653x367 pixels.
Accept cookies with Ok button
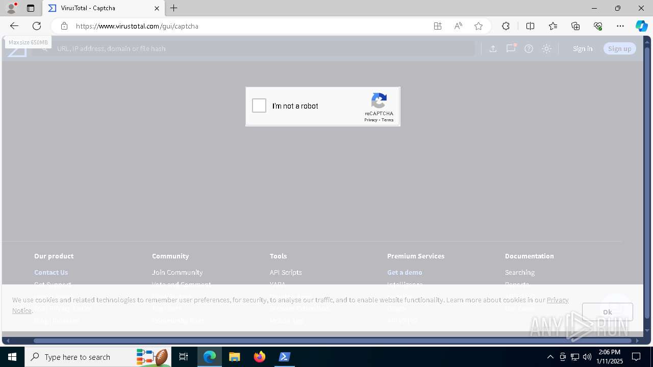point(608,312)
